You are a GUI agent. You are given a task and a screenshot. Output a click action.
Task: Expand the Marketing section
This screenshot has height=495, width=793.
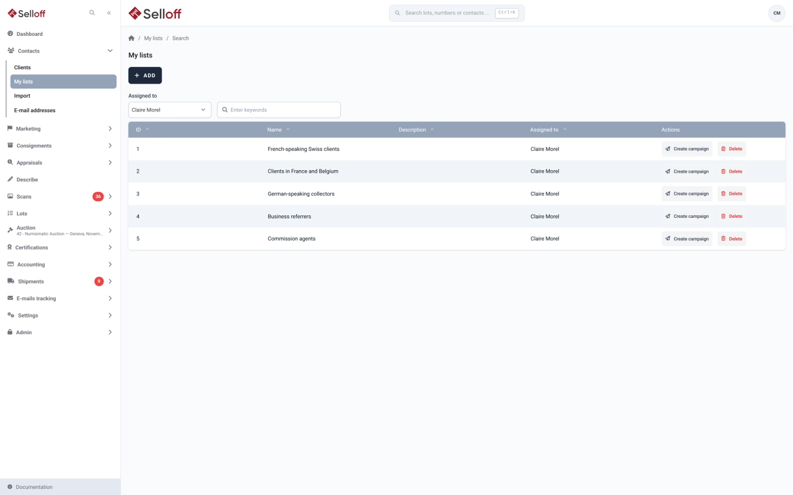click(x=60, y=129)
